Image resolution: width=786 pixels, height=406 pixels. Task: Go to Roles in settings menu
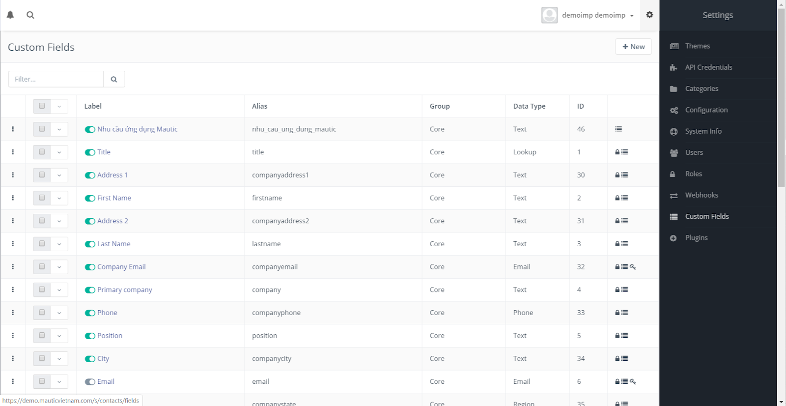point(693,174)
